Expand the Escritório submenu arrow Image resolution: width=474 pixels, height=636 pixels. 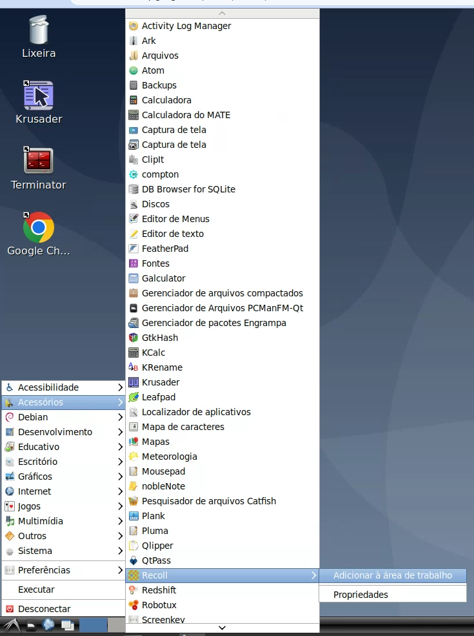click(120, 462)
